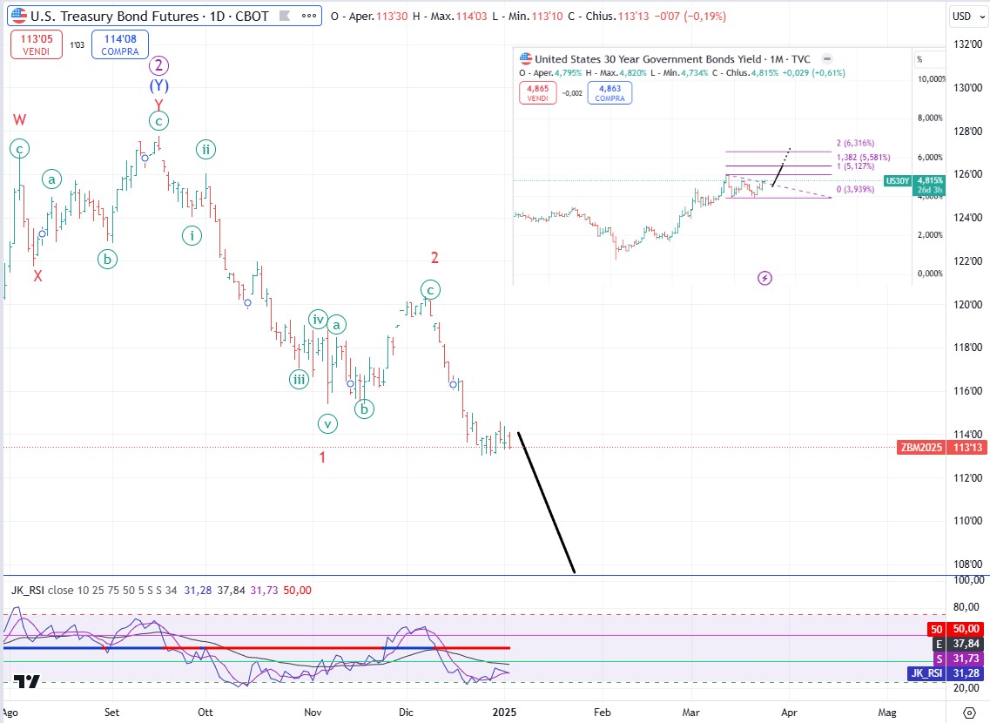This screenshot has width=990, height=723.
Task: Click the US flag icon of Treasury Bond Futures
Action: tap(19, 16)
